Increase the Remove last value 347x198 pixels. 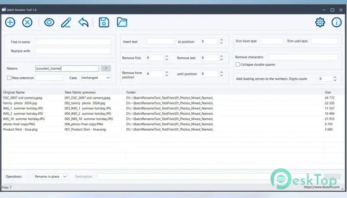(222, 56)
